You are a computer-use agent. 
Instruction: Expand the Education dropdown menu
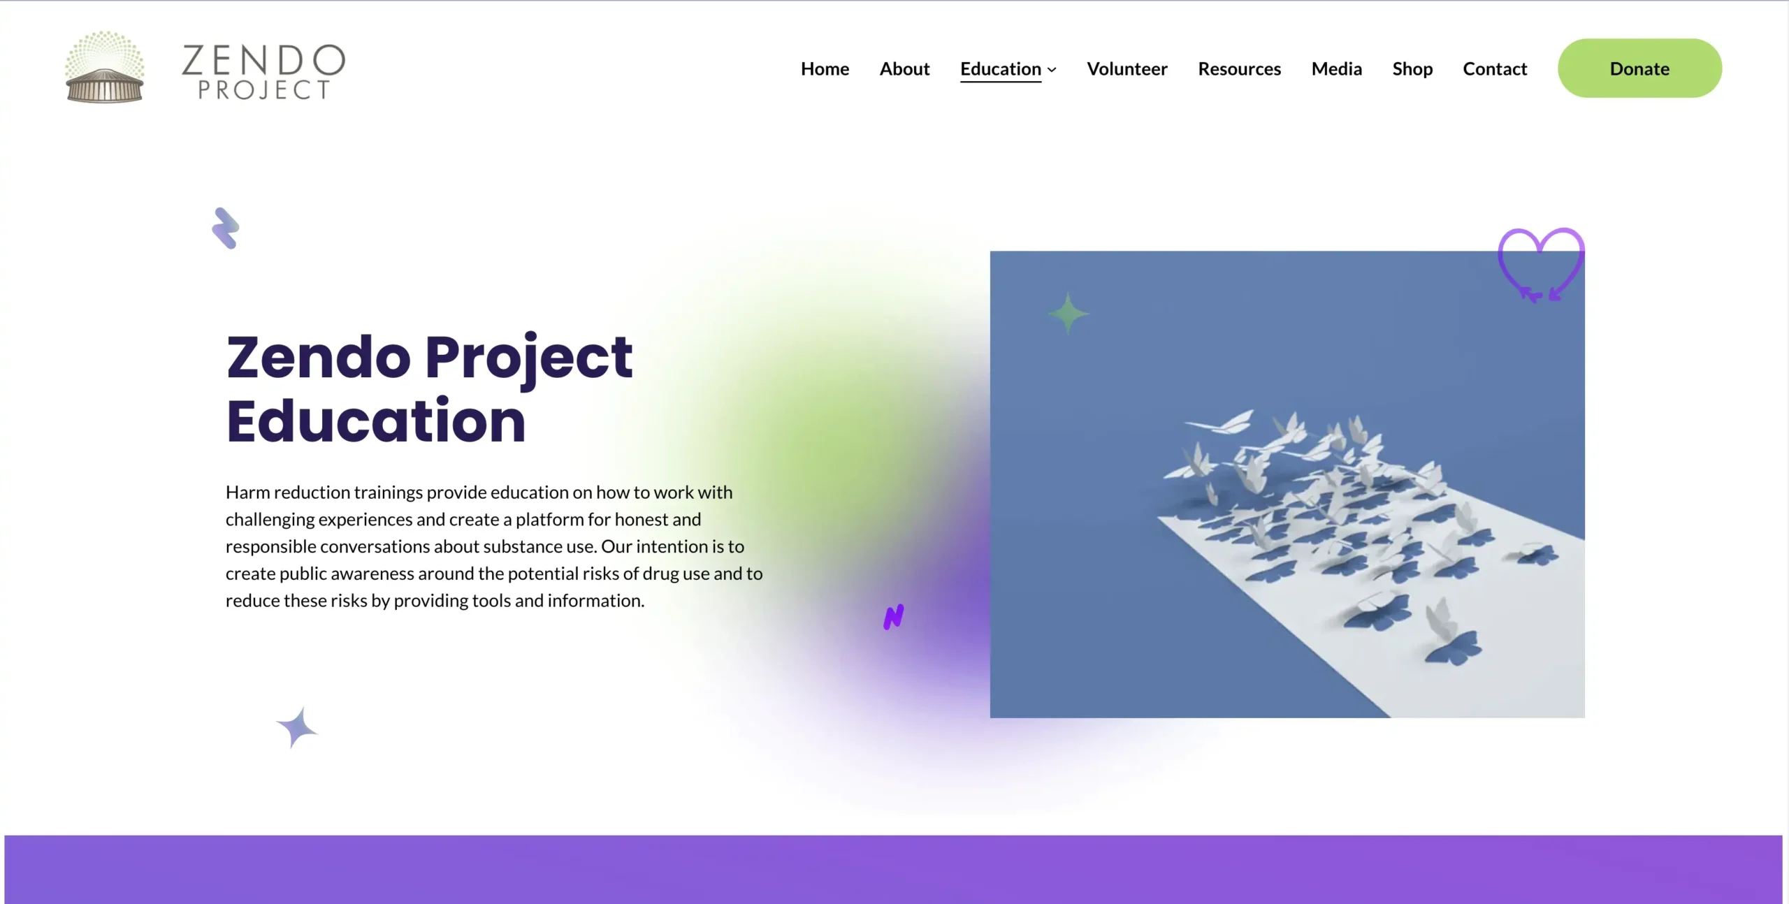[x=1051, y=68]
